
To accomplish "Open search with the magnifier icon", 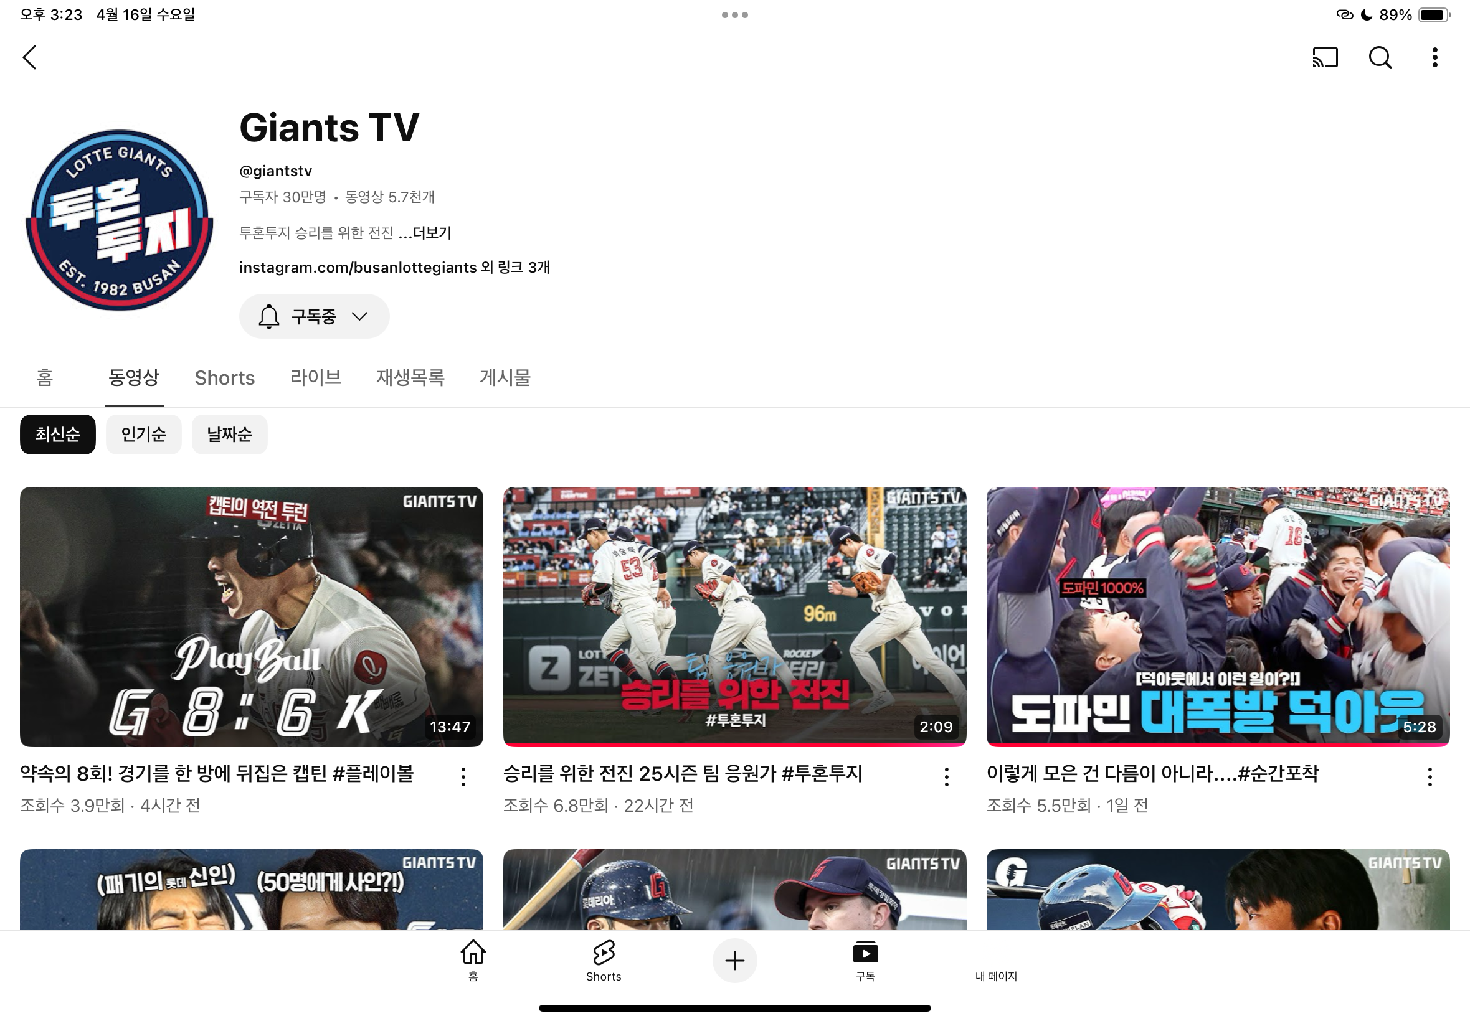I will (x=1380, y=57).
